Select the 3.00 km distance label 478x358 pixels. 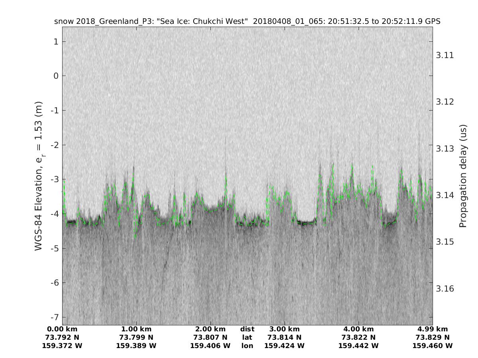[284, 329]
